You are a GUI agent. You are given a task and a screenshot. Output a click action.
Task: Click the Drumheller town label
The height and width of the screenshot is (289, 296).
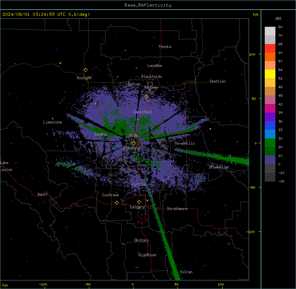(x=219, y=167)
